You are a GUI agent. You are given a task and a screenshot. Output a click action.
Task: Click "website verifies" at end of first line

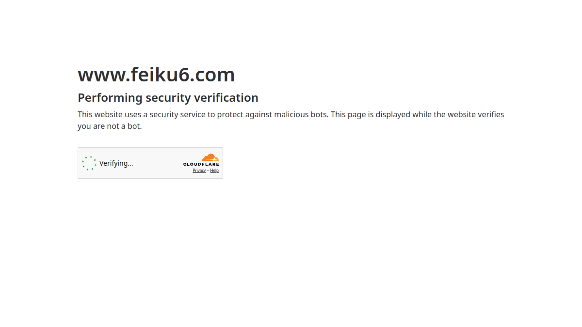pyautogui.click(x=476, y=114)
